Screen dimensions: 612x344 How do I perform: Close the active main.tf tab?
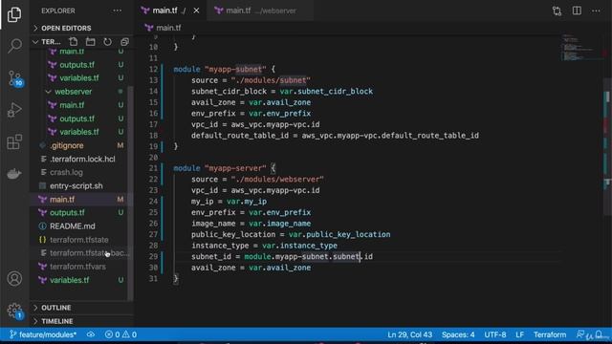(x=196, y=11)
